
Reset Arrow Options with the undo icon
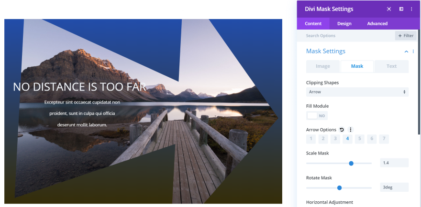pos(342,130)
